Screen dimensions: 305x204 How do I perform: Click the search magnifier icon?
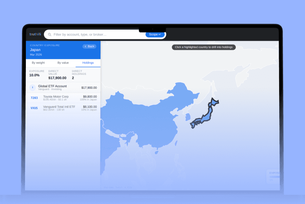(50, 35)
